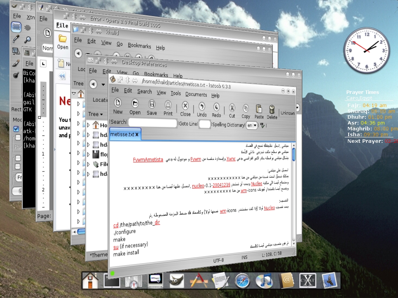Expand the Home tree item arrow
Viewport: 398px width, 298px height.
89,125
